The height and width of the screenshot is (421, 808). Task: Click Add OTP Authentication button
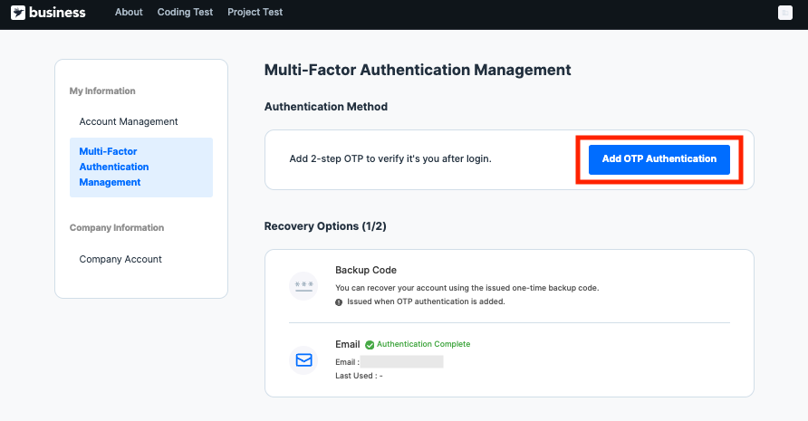click(x=659, y=158)
